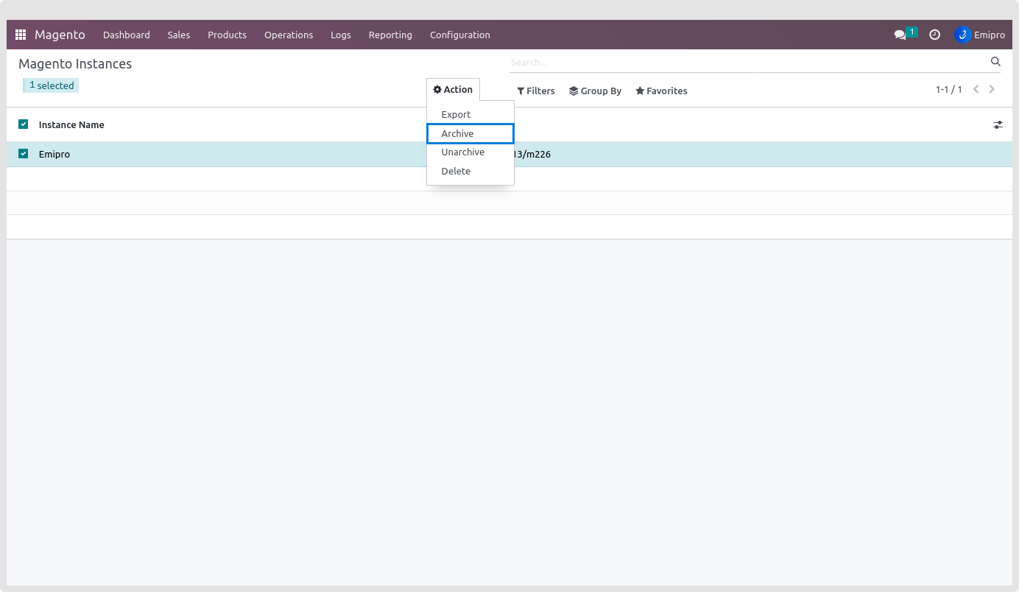Screen dimensions: 1019x592
Task: Uncheck the Emipro row checkbox
Action: pyautogui.click(x=24, y=154)
